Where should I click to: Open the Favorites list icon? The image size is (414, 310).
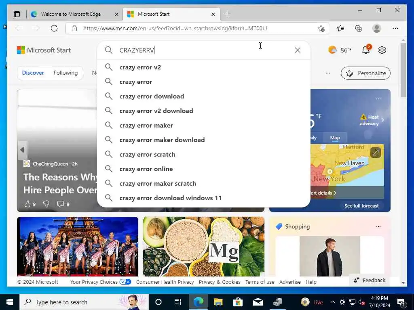[x=340, y=28]
